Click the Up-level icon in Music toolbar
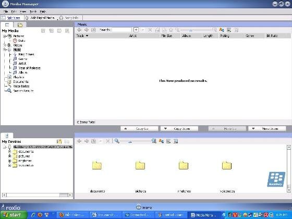 [93, 30]
